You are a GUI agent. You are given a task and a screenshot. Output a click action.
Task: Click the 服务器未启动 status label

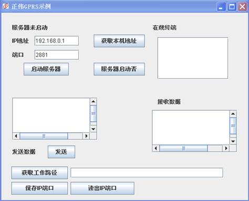coord(29,28)
